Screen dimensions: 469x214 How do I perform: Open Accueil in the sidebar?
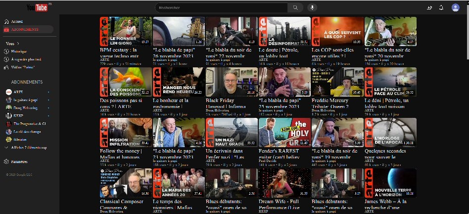click(x=17, y=22)
